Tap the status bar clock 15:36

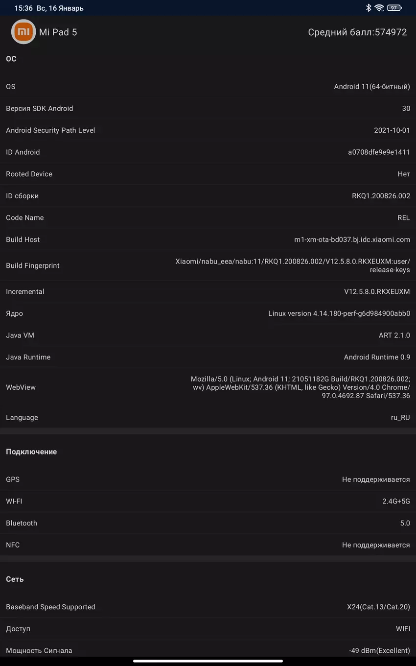[23, 8]
